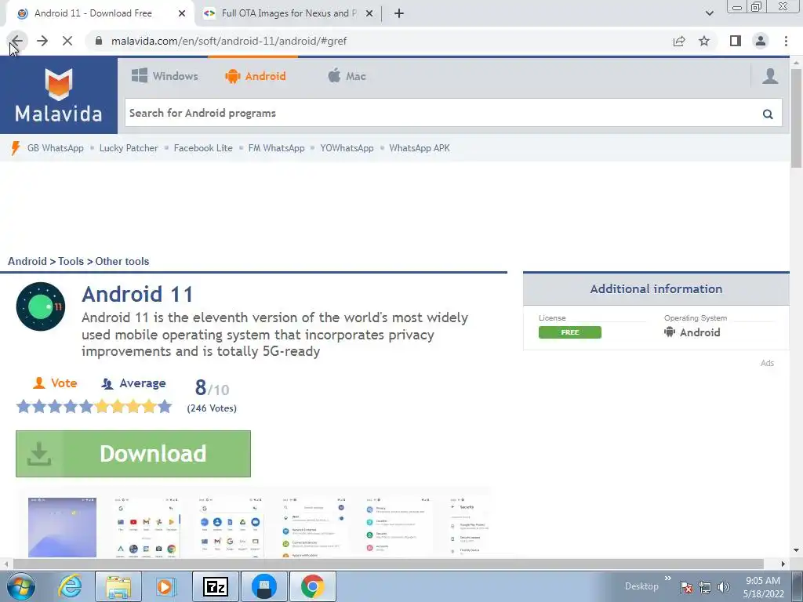Rate with the tenth star
The height and width of the screenshot is (602, 803).
pyautogui.click(x=165, y=407)
